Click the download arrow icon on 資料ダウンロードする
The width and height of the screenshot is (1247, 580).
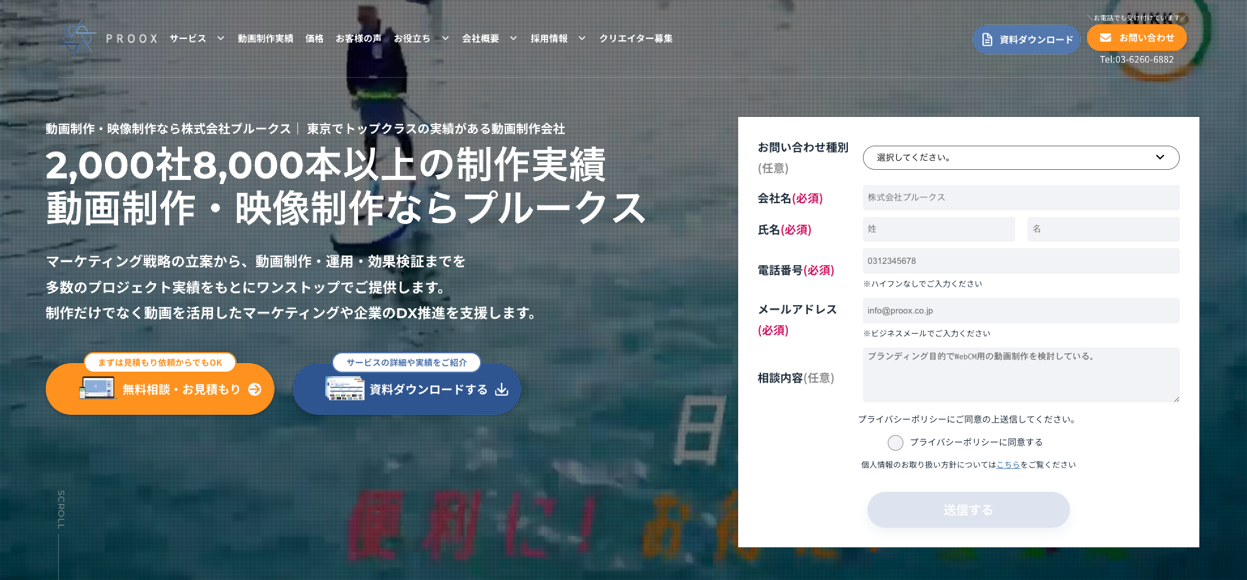[502, 389]
